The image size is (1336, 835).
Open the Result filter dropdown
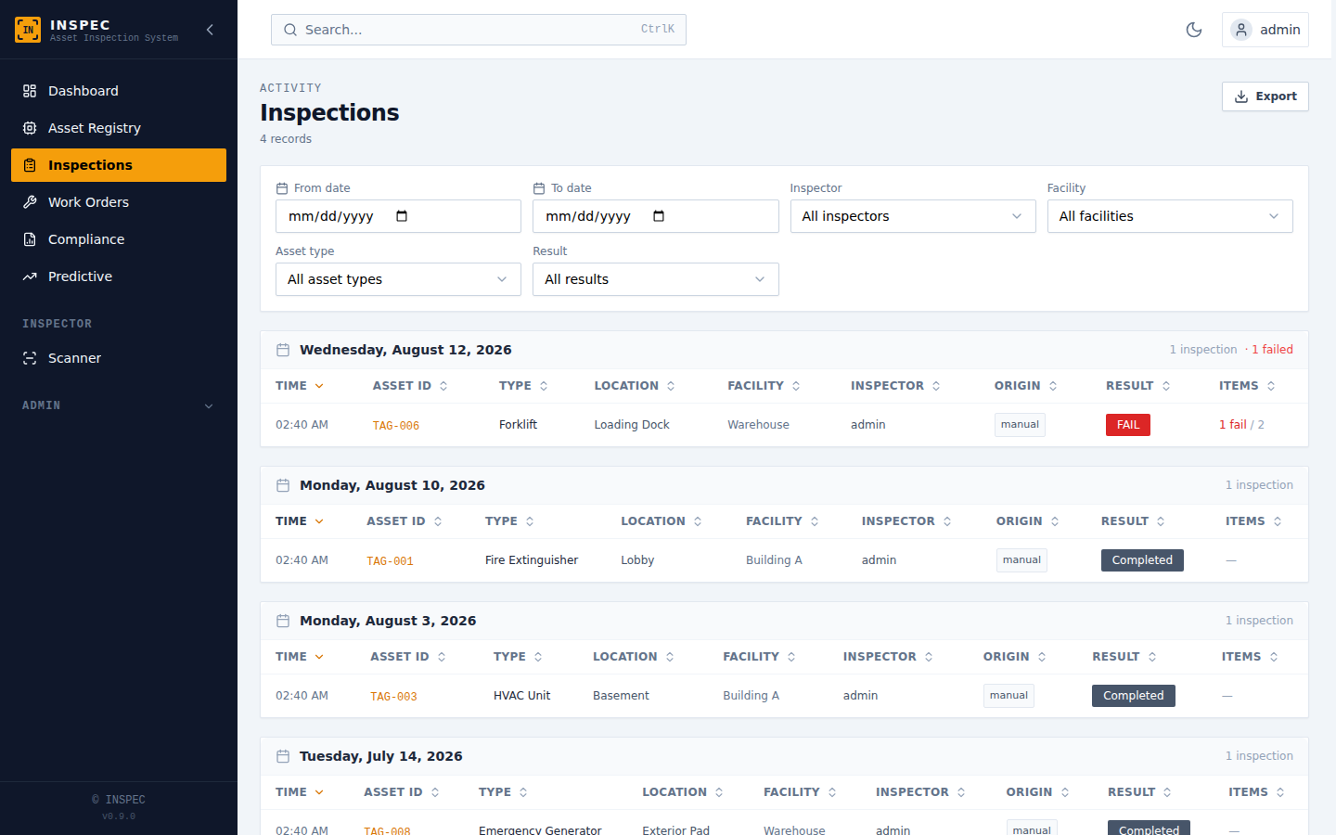[655, 279]
